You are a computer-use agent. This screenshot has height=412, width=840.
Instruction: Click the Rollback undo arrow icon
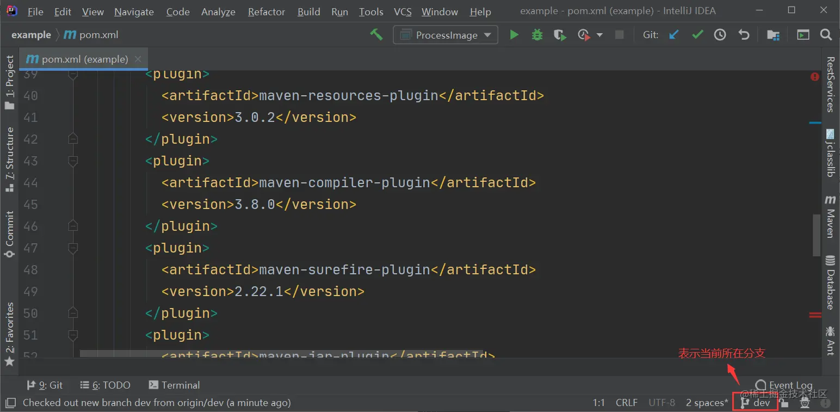pos(744,35)
